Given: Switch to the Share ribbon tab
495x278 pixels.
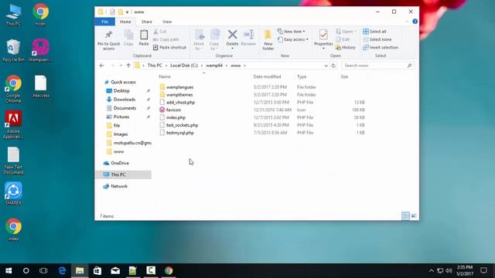Looking at the screenshot, I should (x=146, y=22).
